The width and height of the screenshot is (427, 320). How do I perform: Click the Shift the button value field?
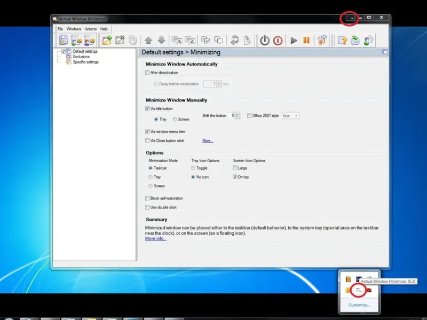[x=232, y=116]
